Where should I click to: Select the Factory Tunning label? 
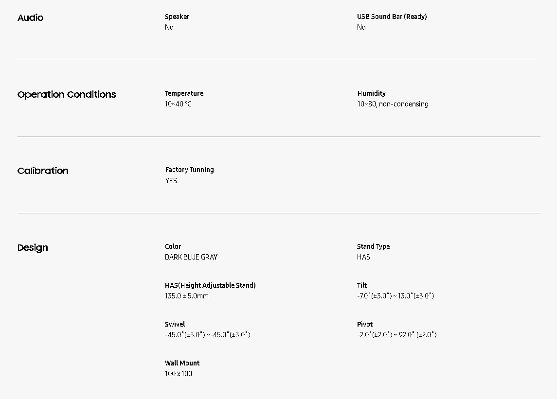[x=189, y=170]
